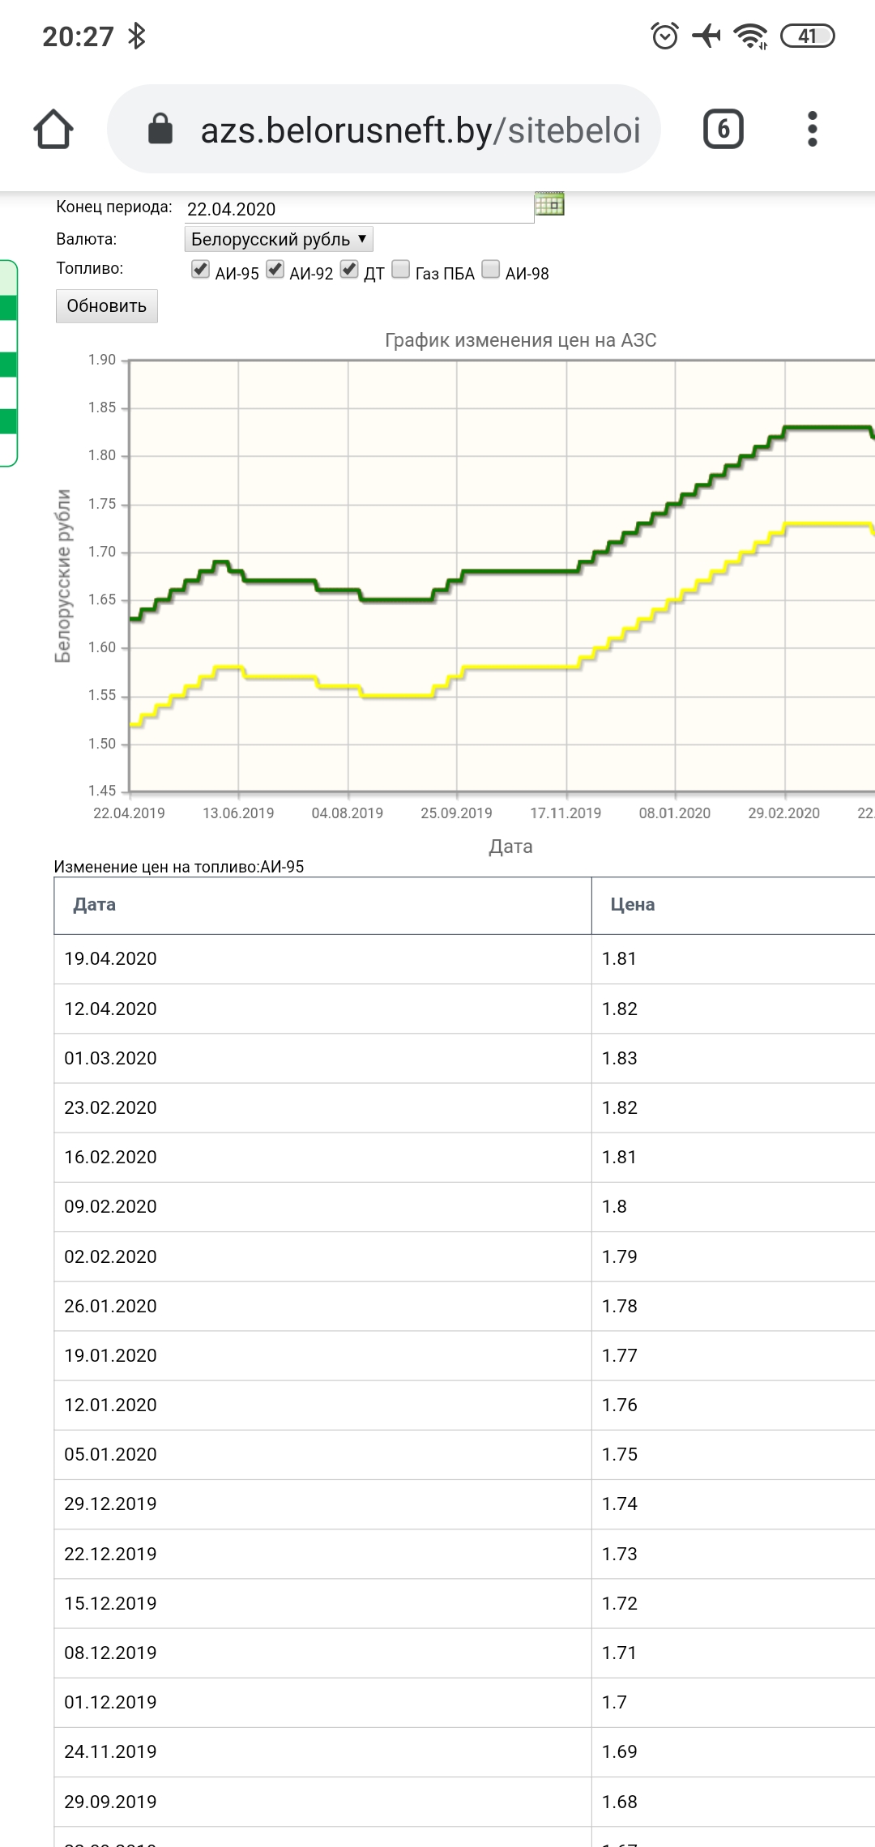Click the Цена column header
Screen dimensions: 875x1847
[x=632, y=905]
